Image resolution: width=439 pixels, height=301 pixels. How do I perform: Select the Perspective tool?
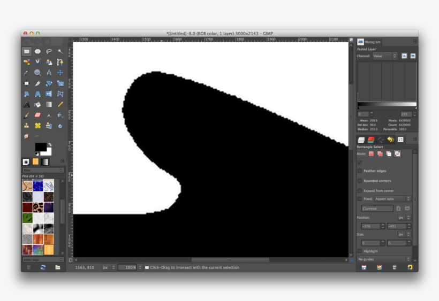(37, 94)
